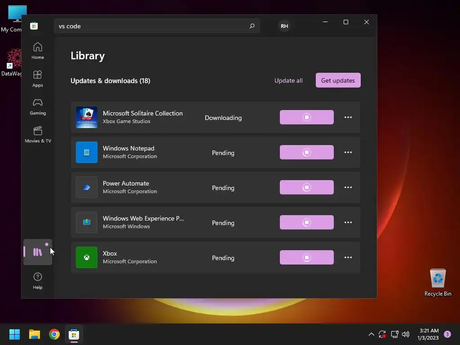
Task: Click the volume speaker tray icon
Action: 406,334
